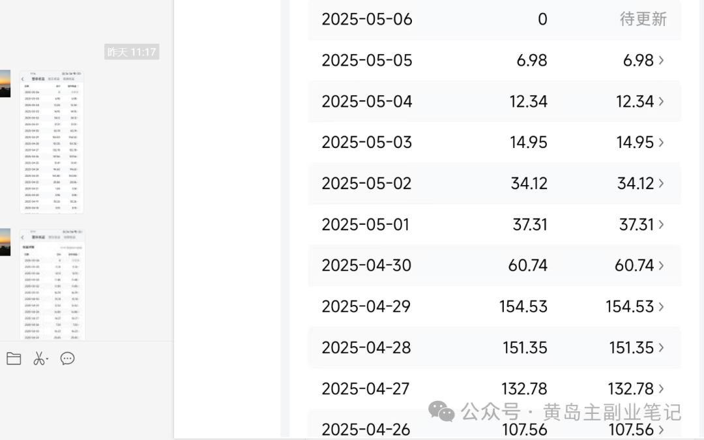
Task: Expand the 2025-05-03 row chevron
Action: point(661,142)
